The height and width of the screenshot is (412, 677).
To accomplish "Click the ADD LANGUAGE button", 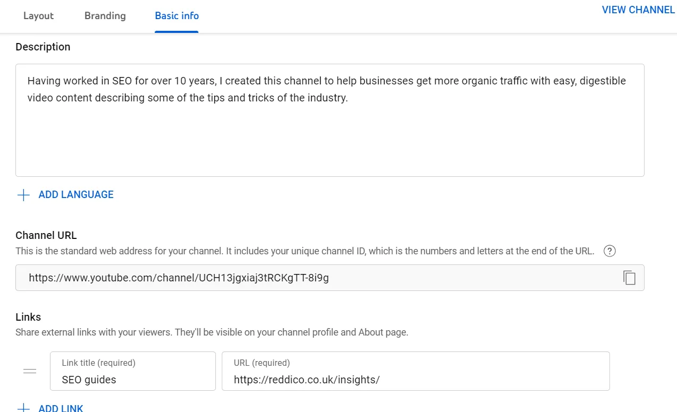I will pyautogui.click(x=76, y=195).
